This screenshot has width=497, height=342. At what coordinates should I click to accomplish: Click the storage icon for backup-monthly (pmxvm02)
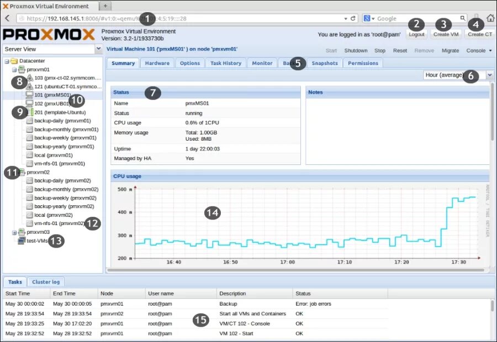pyautogui.click(x=29, y=189)
